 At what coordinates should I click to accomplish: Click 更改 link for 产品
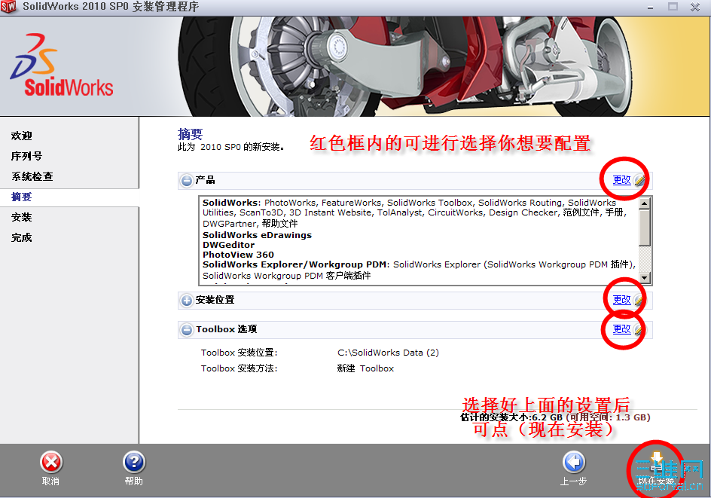tap(621, 180)
